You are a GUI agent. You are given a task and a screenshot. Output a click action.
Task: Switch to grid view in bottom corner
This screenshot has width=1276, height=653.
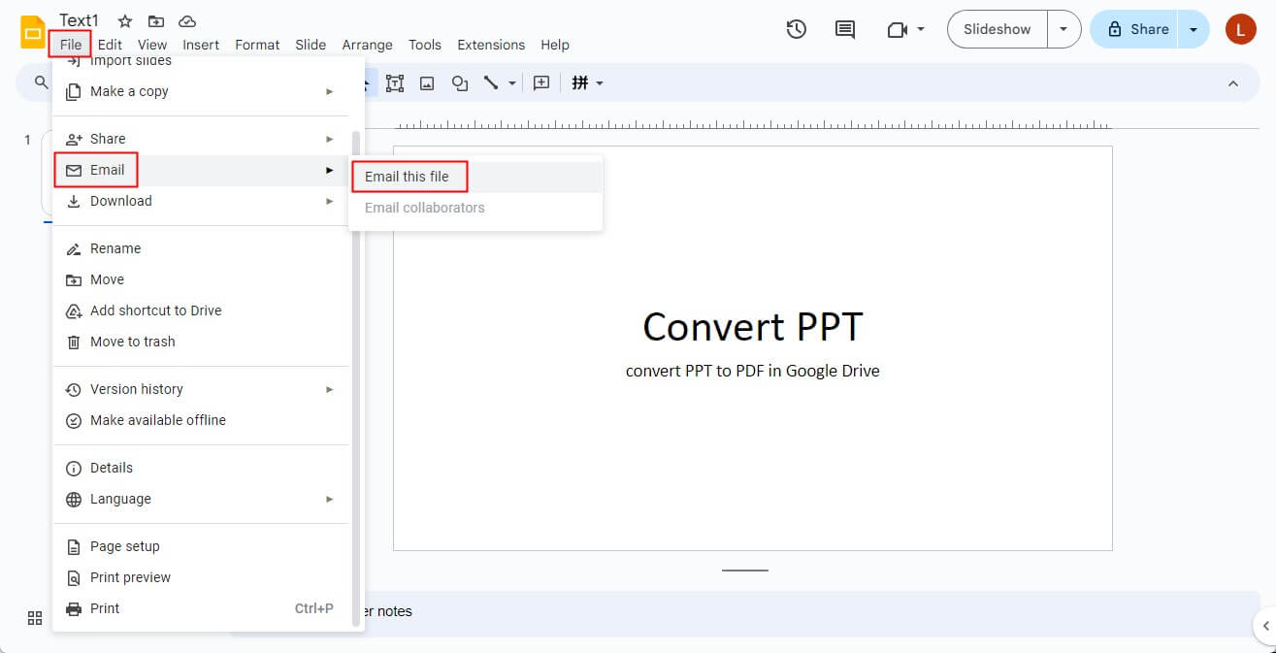click(x=35, y=618)
